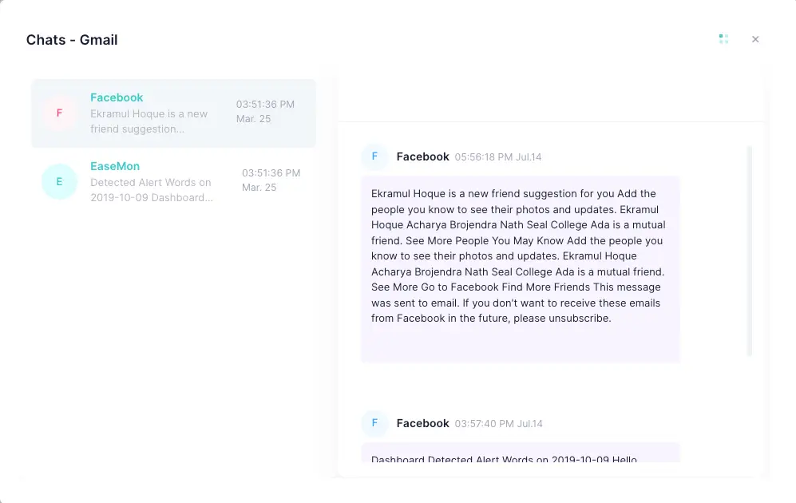This screenshot has height=503, width=796.
Task: Open the highlighted Facebook conversation entry
Action: pyautogui.click(x=173, y=113)
